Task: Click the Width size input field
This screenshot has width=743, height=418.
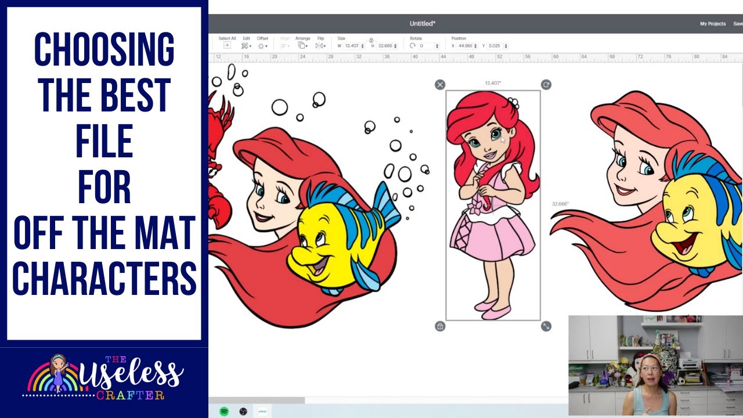Action: pyautogui.click(x=351, y=45)
